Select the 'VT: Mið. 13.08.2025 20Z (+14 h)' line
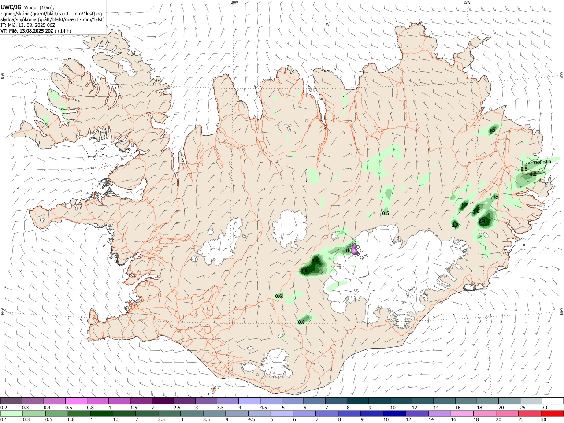This screenshot has width=564, height=423. click(x=36, y=31)
